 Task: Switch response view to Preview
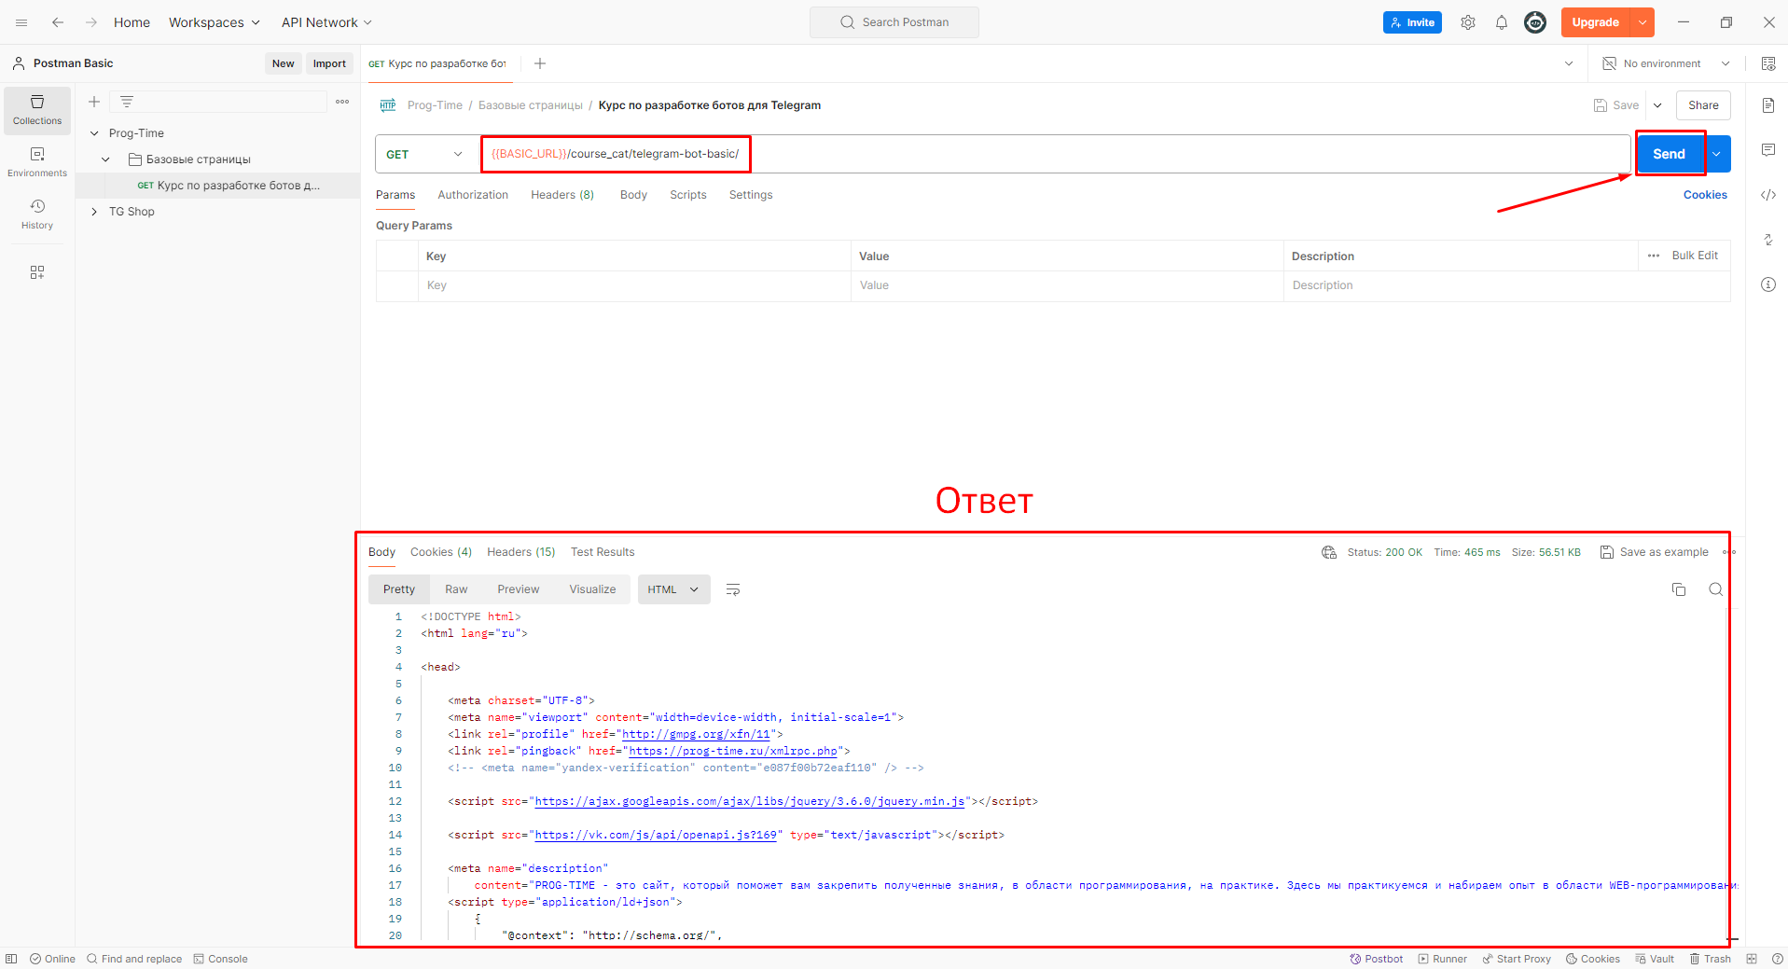(519, 589)
